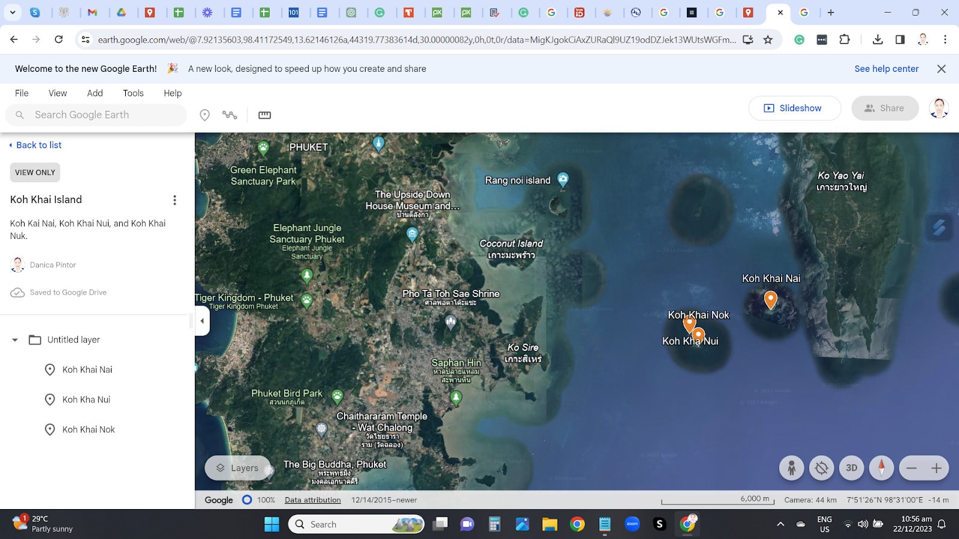This screenshot has height=539, width=959.
Task: Add a placemark using the pin icon
Action: click(x=204, y=114)
